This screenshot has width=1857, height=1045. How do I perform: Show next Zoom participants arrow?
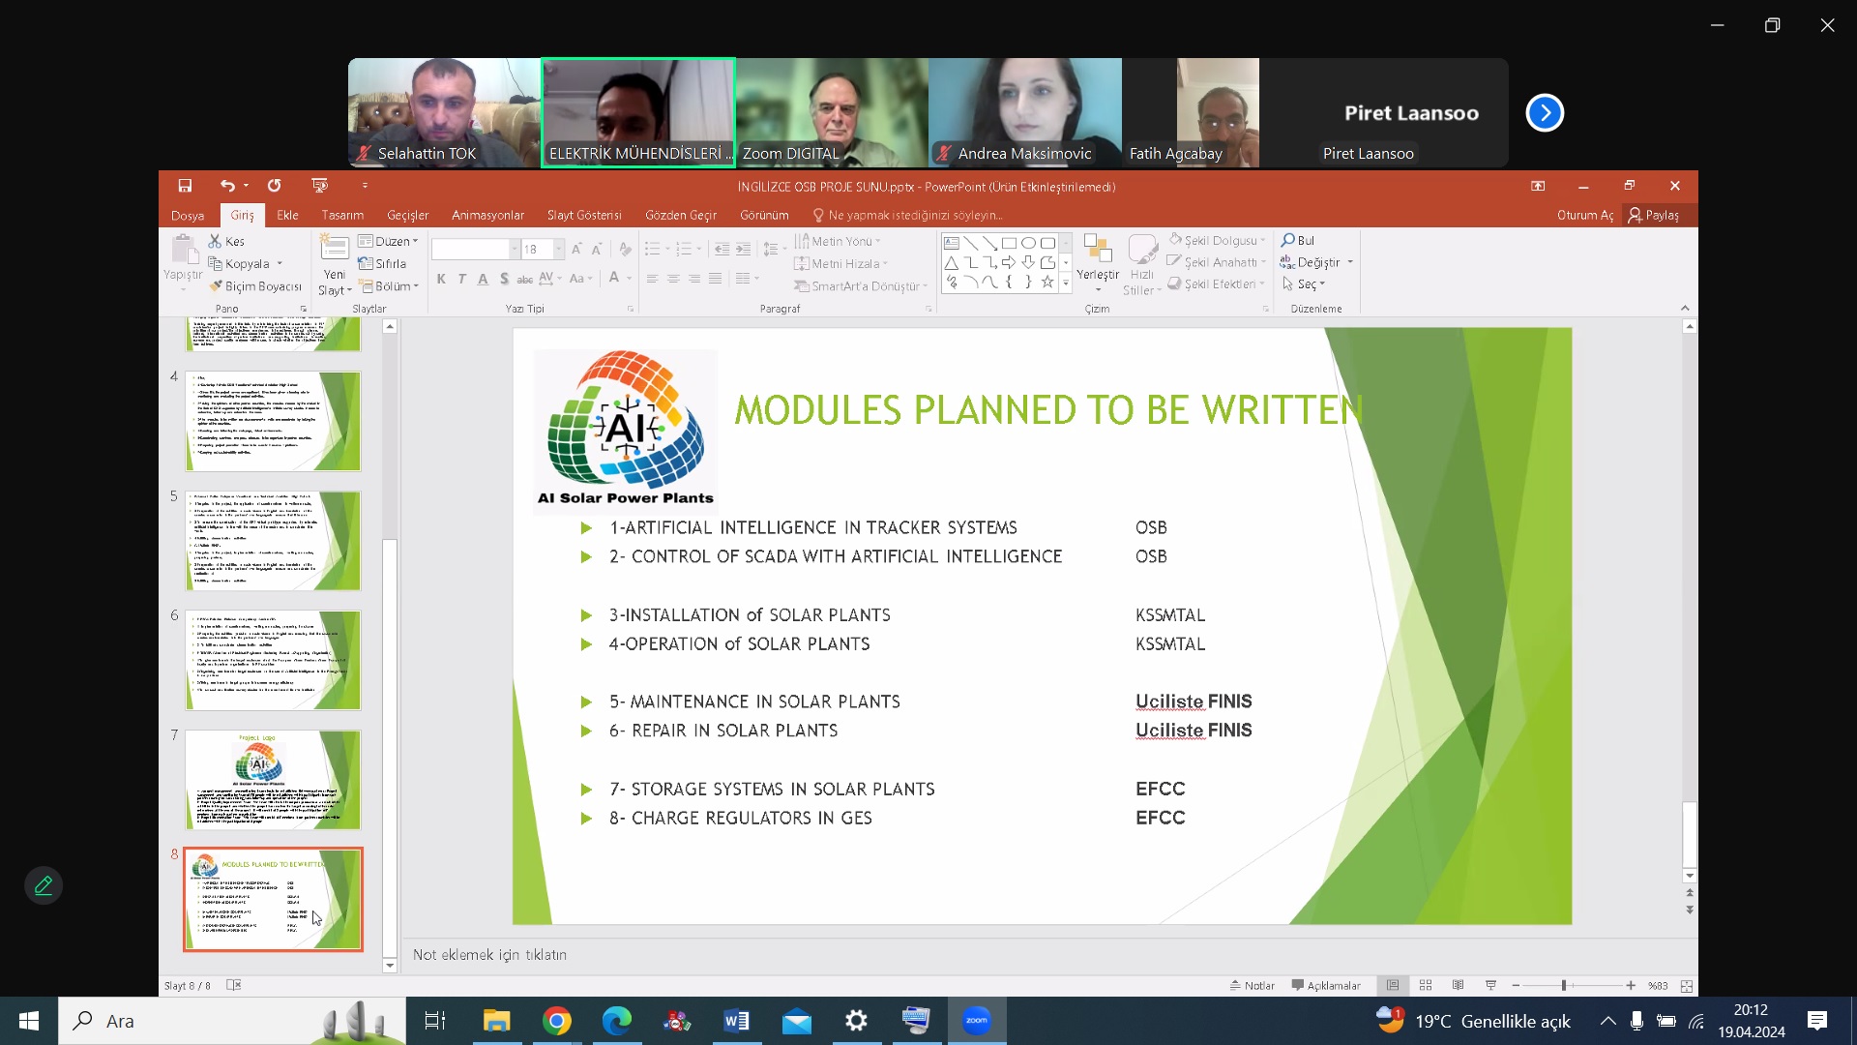click(x=1545, y=113)
